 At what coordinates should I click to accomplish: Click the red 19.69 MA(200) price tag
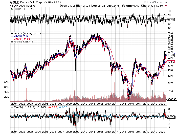[171, 62]
